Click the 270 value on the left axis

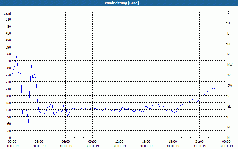click(x=8, y=75)
